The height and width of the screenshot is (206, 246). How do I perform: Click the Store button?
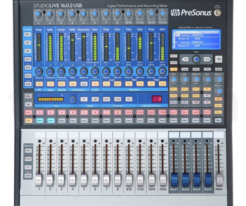[x=207, y=69]
